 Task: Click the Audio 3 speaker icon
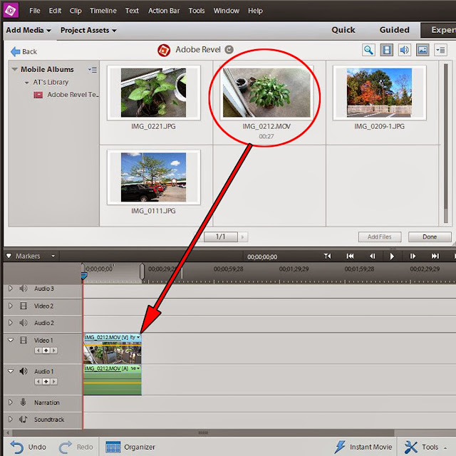point(24,289)
